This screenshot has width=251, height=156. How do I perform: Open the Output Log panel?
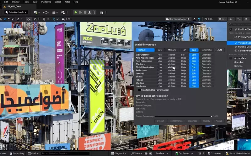pos(17,154)
